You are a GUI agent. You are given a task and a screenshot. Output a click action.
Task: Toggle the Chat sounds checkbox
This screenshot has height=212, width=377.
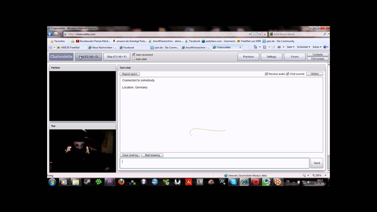287,74
